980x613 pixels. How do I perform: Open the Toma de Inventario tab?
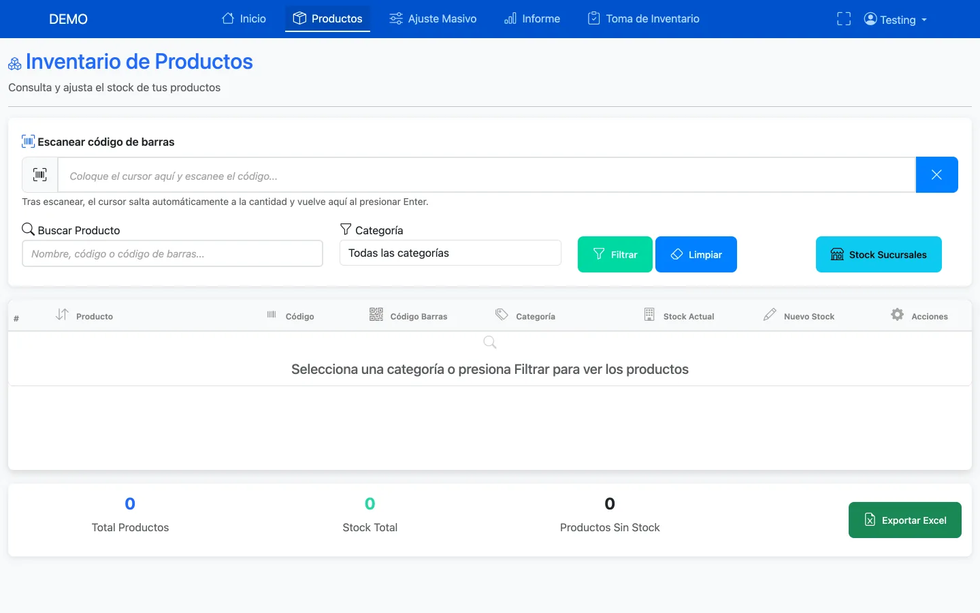click(644, 18)
